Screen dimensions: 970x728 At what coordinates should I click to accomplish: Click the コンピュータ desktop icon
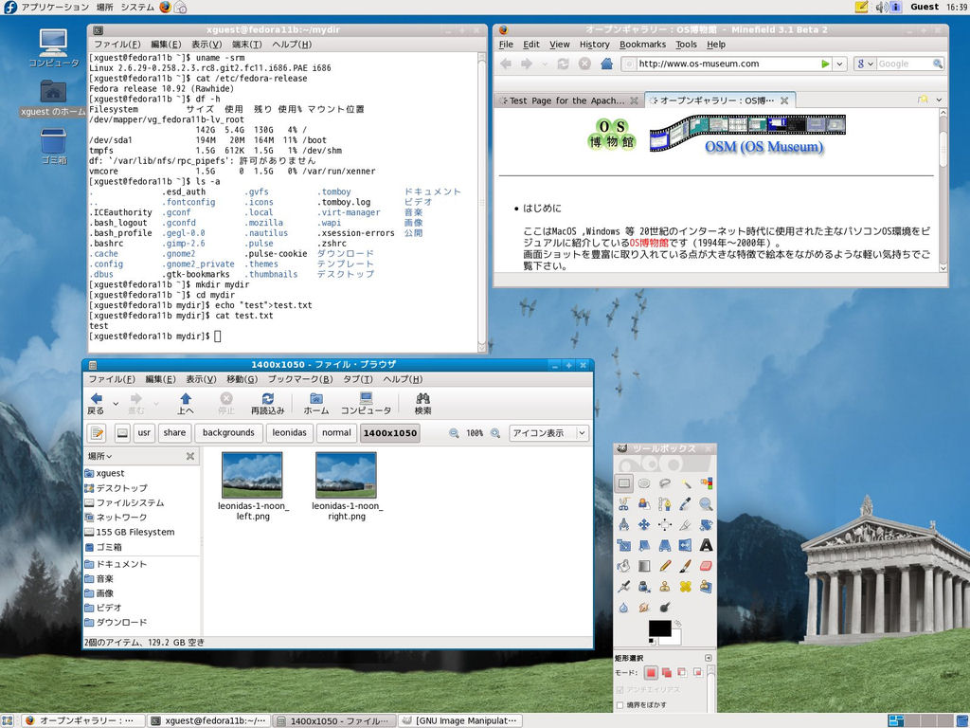[54, 48]
